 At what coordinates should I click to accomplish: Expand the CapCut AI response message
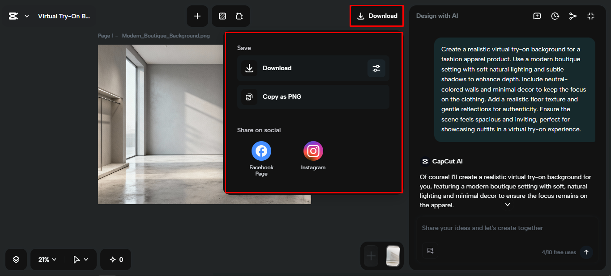click(x=507, y=204)
